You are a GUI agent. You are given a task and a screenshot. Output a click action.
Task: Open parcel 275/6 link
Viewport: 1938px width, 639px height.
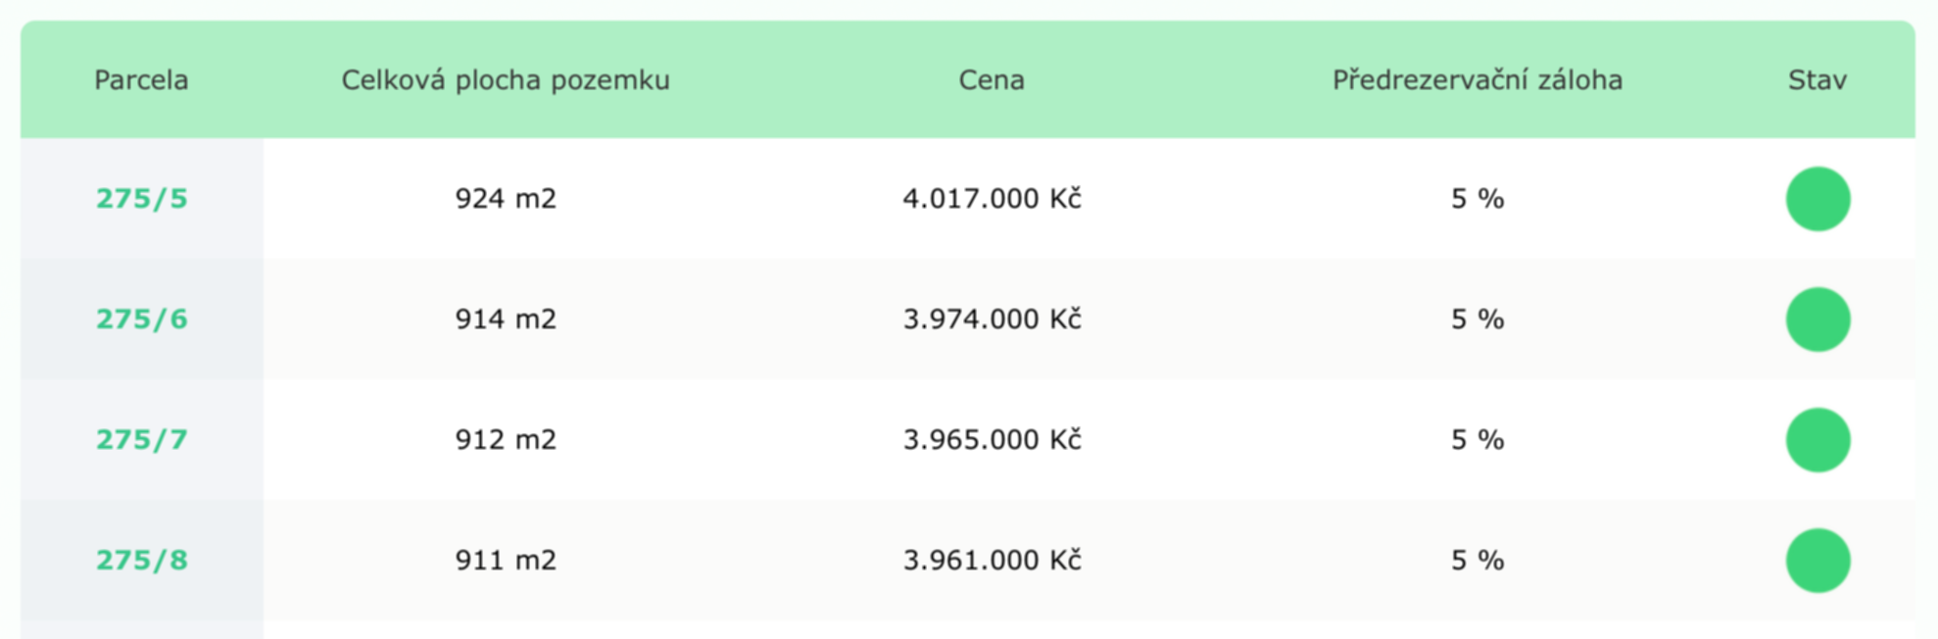coord(141,319)
